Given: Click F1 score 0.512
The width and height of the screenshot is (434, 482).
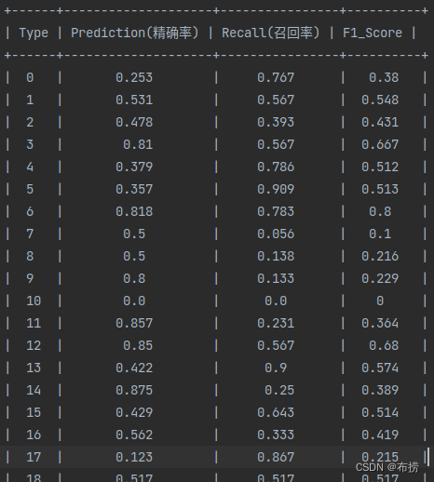Looking at the screenshot, I should point(380,167).
